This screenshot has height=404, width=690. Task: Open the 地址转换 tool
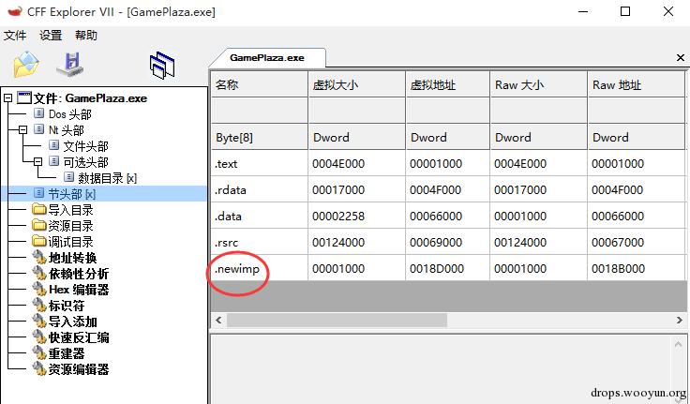(72, 258)
